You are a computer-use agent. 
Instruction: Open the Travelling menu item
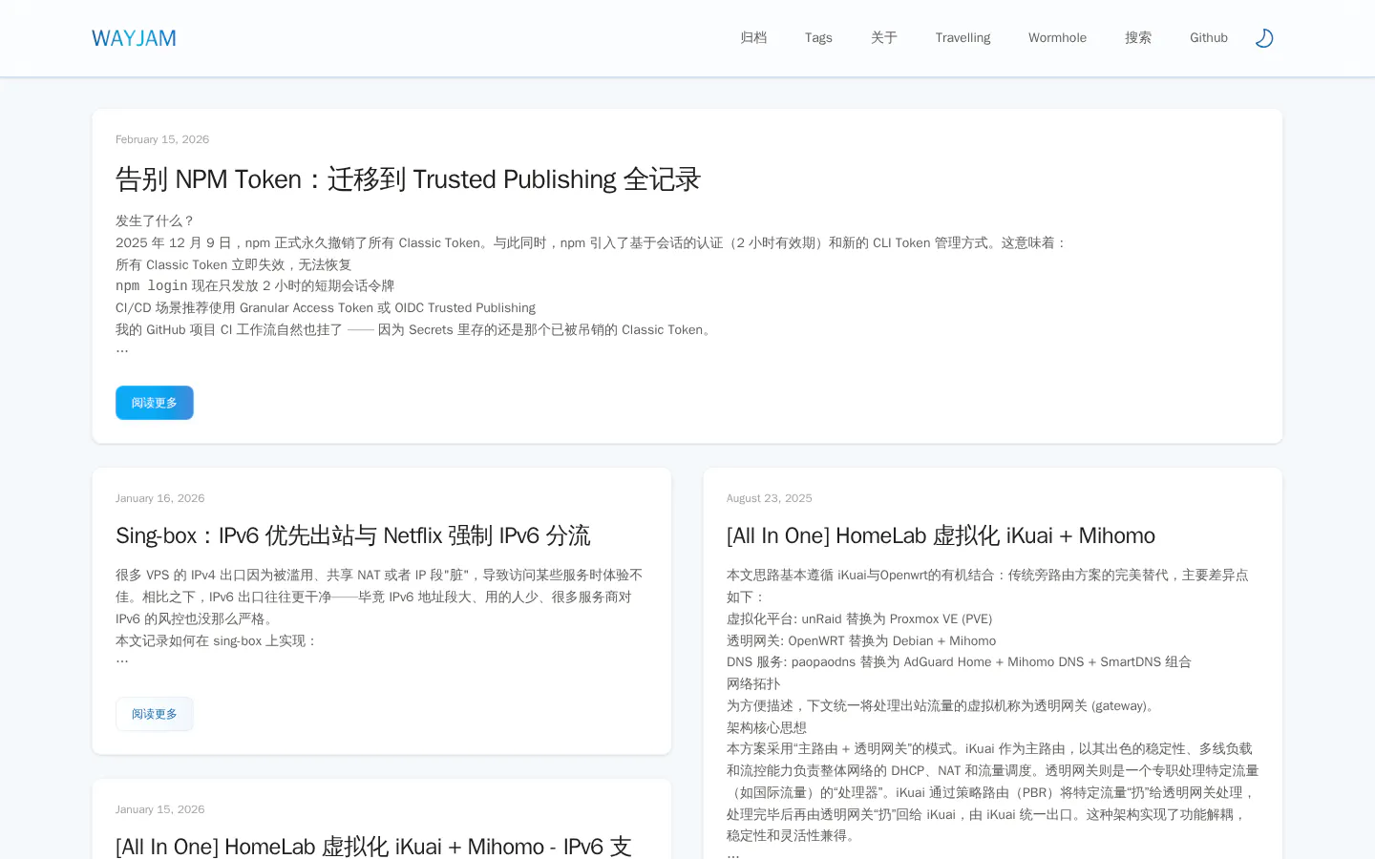click(962, 38)
